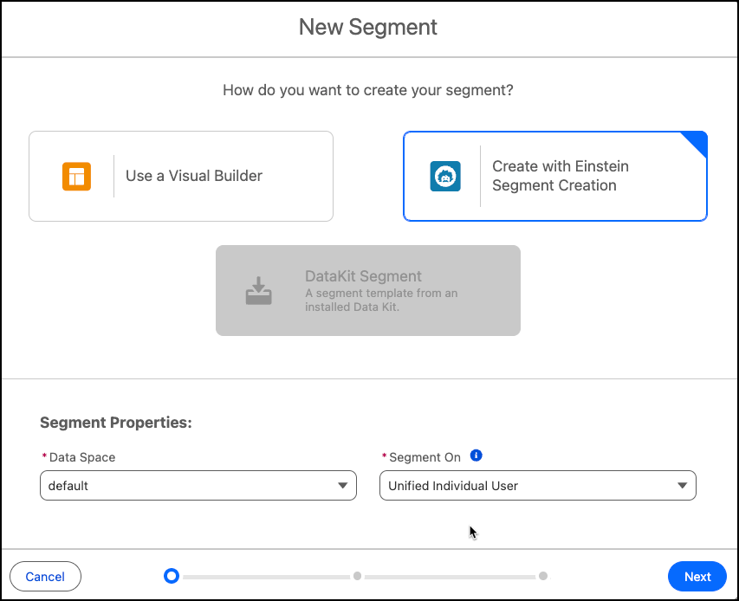Jump to the second progress step dot
Screen dimensions: 739x601
tap(357, 576)
